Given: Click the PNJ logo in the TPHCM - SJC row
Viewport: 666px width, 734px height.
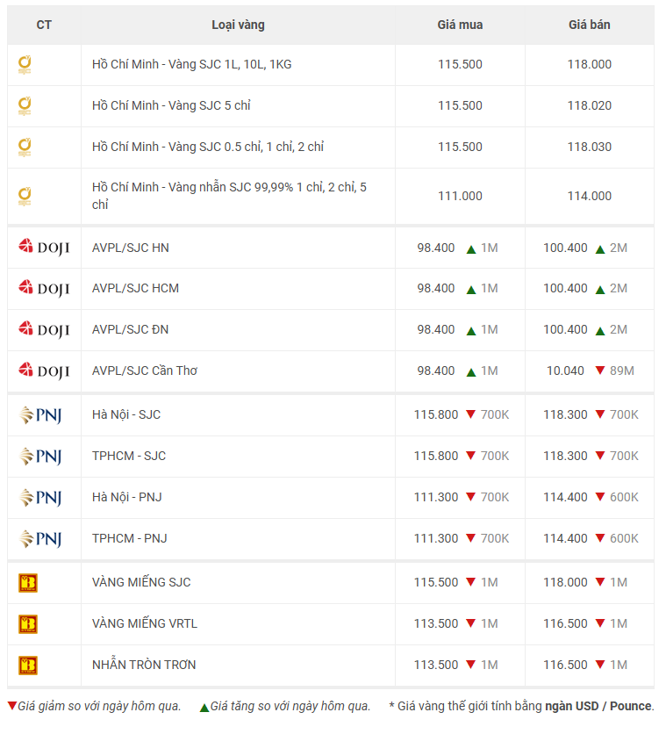Looking at the screenshot, I should tap(40, 457).
